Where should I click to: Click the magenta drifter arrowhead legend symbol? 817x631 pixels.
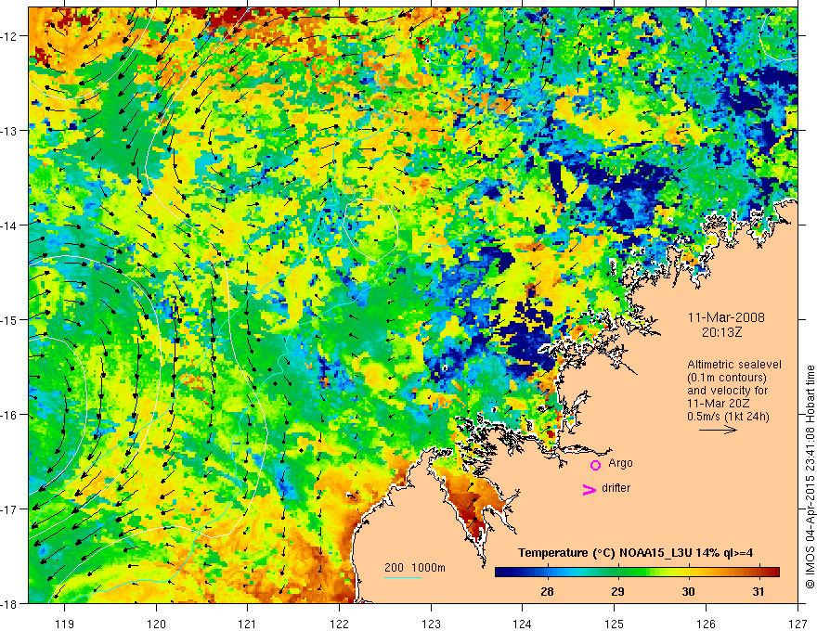click(589, 490)
